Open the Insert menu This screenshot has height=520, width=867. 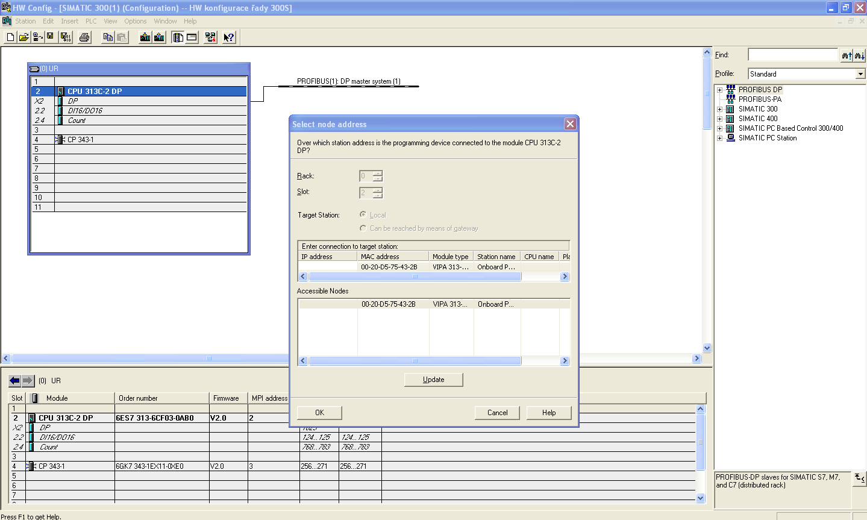[x=69, y=21]
